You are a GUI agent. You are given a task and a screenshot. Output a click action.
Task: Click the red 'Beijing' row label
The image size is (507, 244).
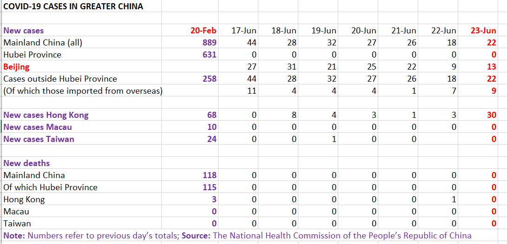click(x=16, y=67)
